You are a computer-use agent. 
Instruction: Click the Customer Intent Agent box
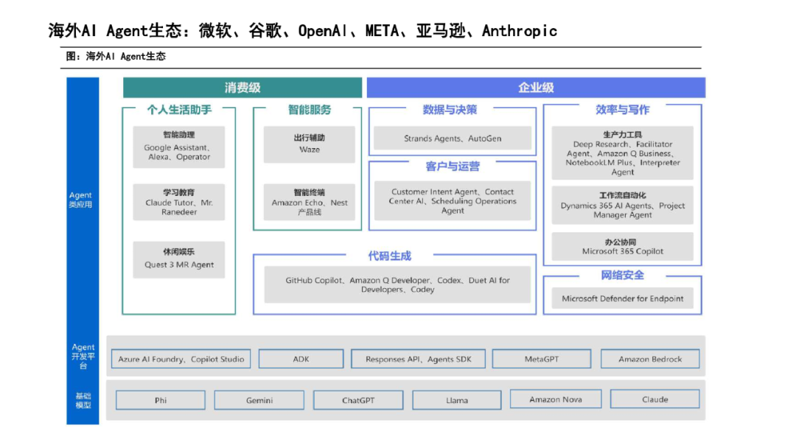click(453, 201)
